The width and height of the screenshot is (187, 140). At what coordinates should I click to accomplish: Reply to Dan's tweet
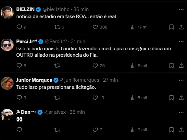pyautogui.click(x=19, y=130)
